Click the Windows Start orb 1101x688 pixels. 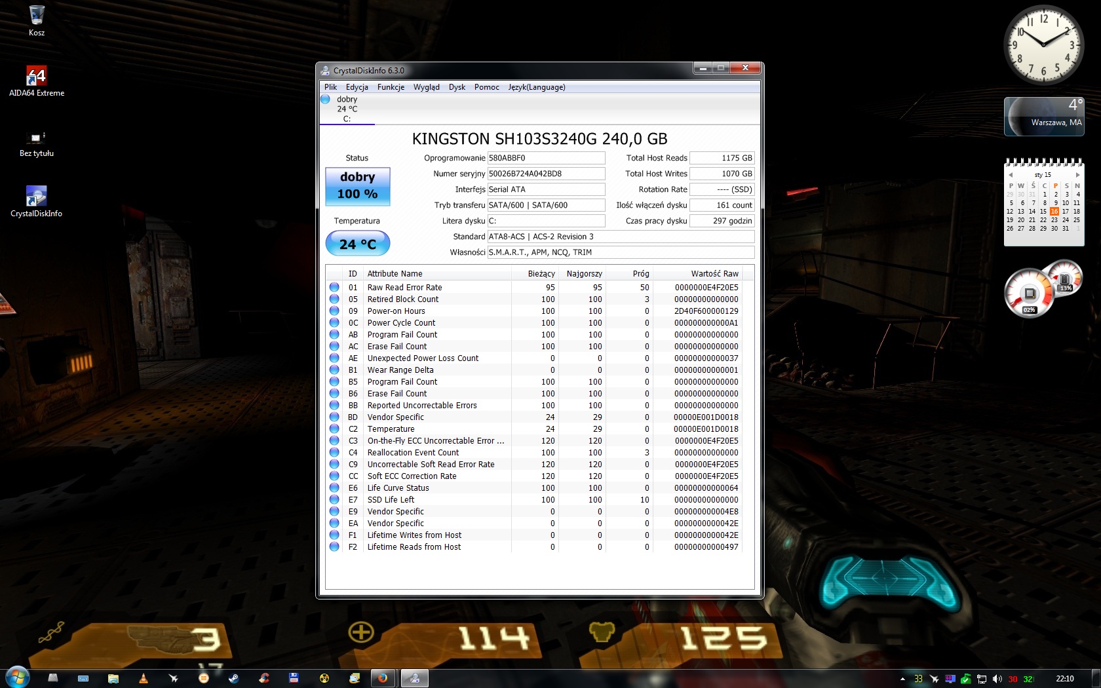tap(17, 678)
